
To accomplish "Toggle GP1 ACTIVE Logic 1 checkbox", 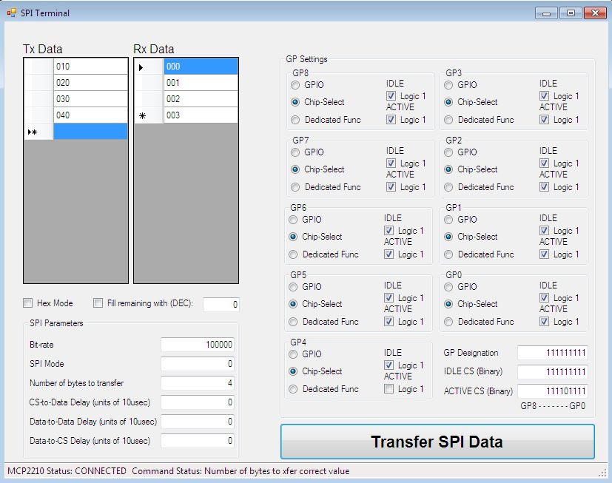I will point(544,254).
